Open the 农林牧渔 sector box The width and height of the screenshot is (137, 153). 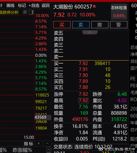[119, 12]
